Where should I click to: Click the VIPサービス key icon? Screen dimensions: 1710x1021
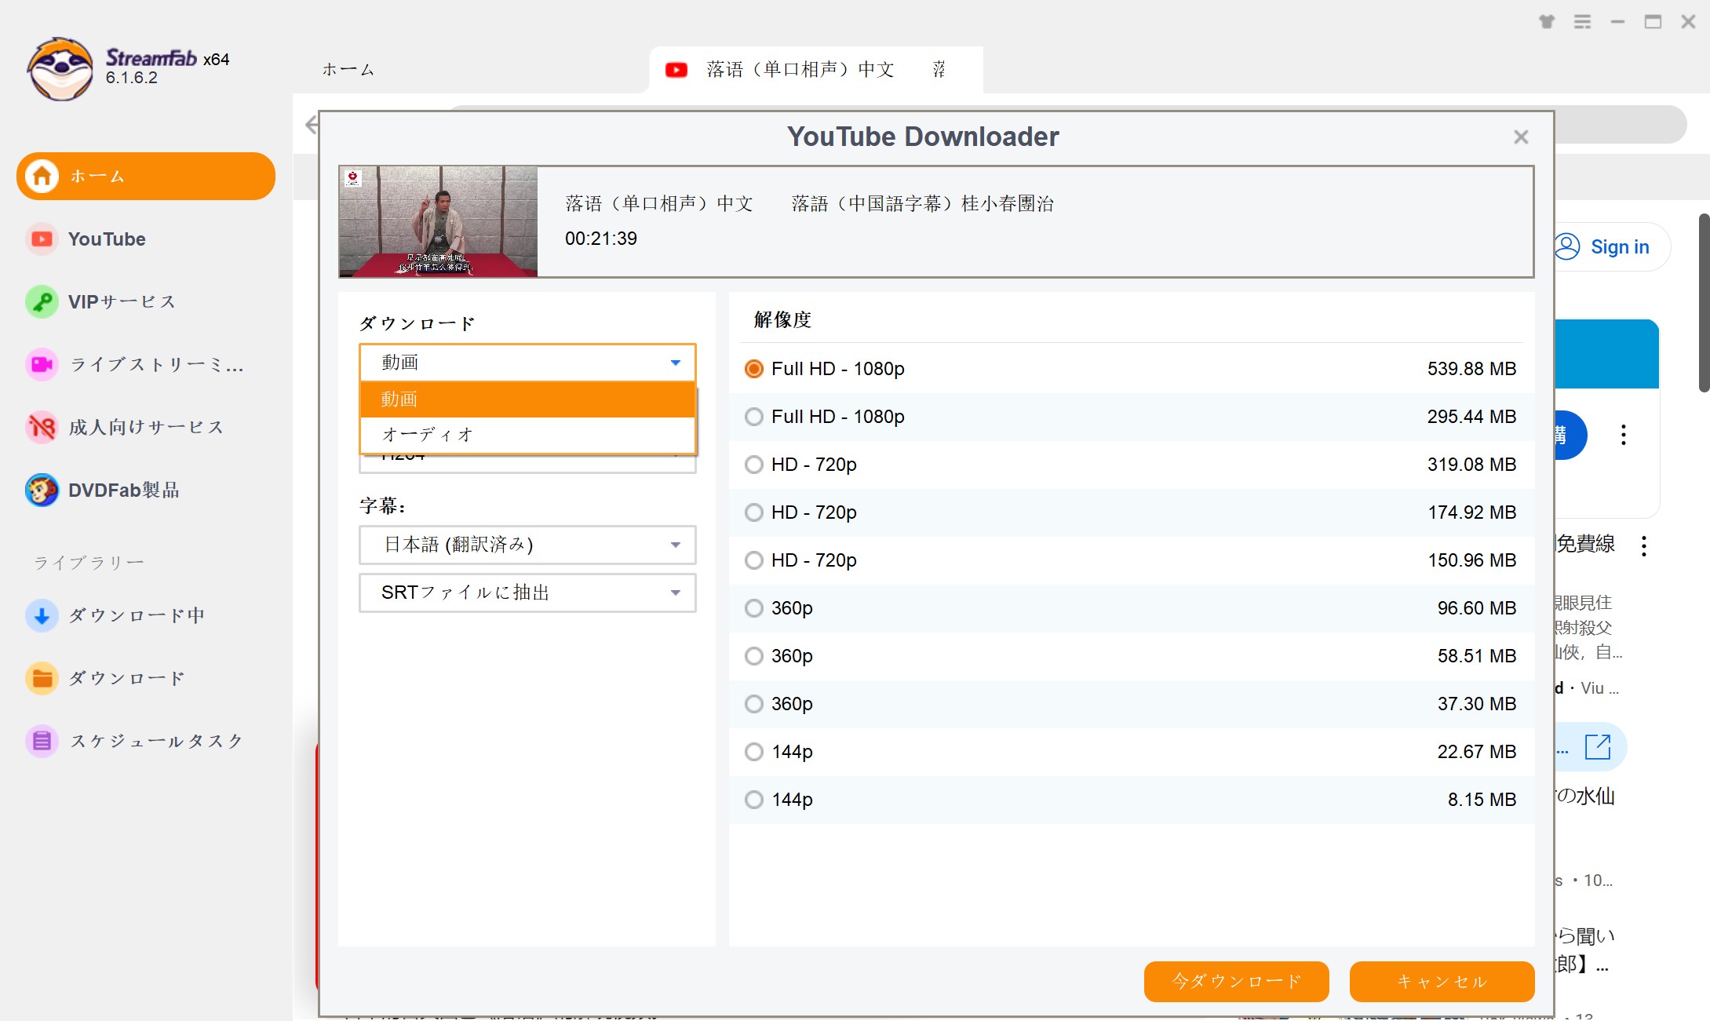pyautogui.click(x=42, y=302)
